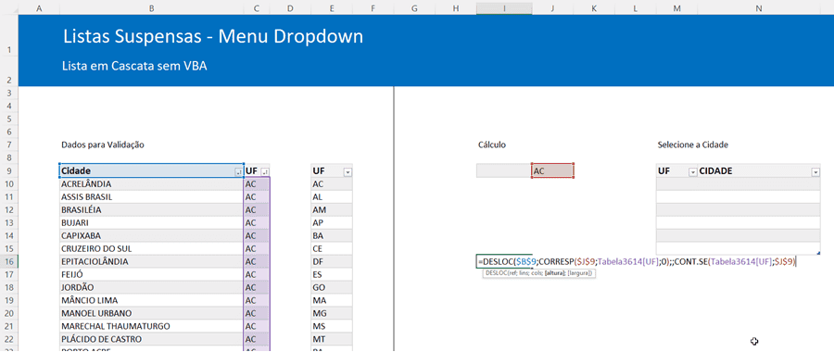
Task: Click cell containing BUJARI
Action: tap(152, 223)
